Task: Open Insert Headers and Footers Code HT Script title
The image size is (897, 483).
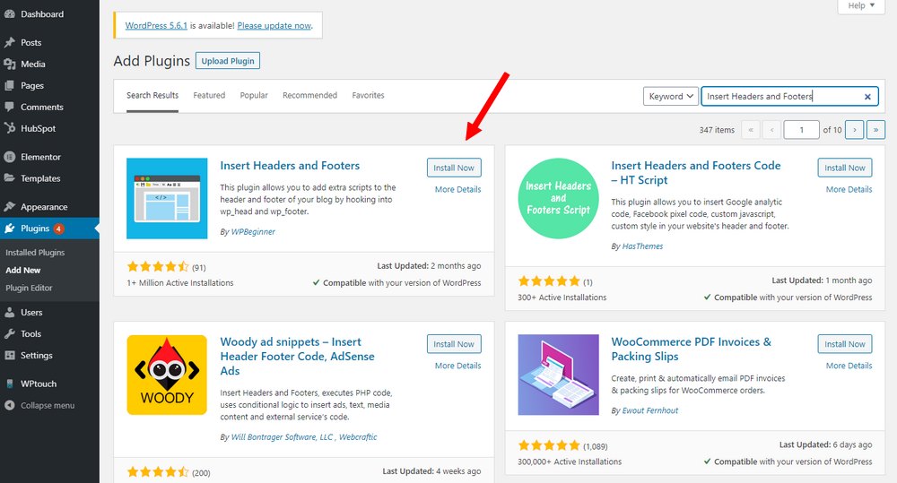Action: point(696,173)
